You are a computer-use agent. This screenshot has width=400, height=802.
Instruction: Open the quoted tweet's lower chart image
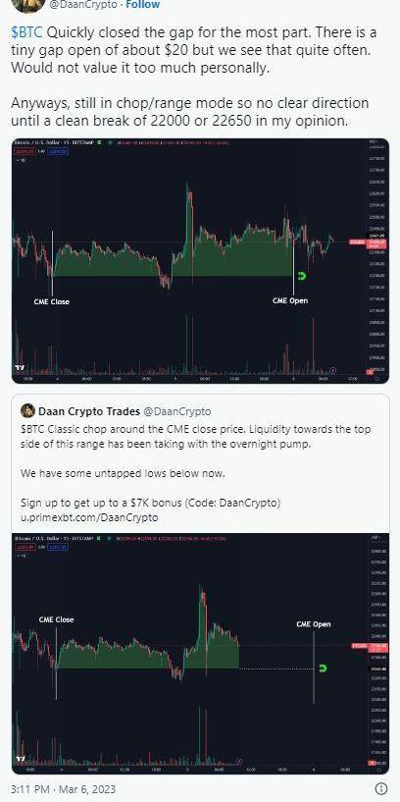click(x=200, y=654)
